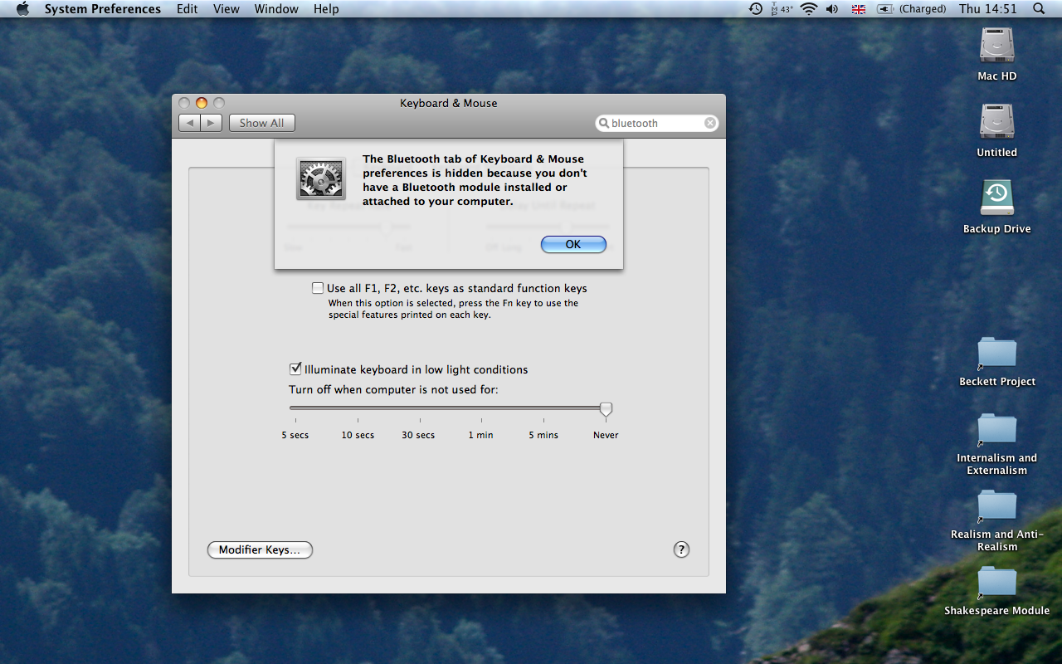Click the 10 secs slider label
Image resolution: width=1062 pixels, height=664 pixels.
[358, 435]
